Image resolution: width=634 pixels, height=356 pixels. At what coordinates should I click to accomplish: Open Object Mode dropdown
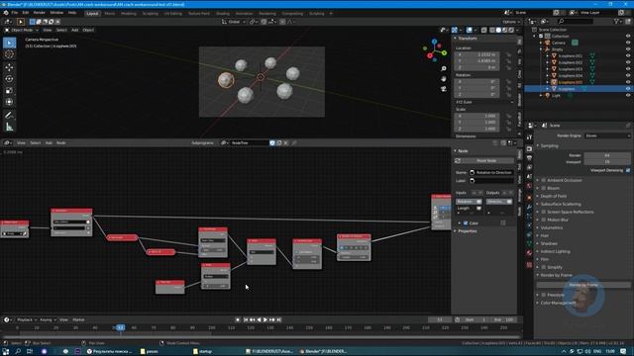(x=21, y=30)
